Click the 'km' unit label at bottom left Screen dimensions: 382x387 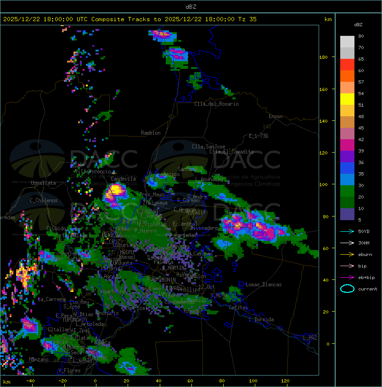click(x=7, y=382)
